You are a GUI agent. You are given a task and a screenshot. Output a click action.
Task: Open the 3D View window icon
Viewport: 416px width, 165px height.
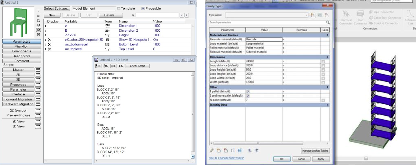click(x=38, y=127)
